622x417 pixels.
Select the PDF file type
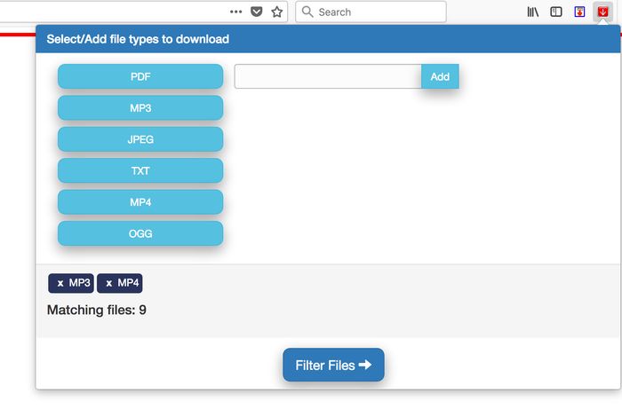click(140, 76)
